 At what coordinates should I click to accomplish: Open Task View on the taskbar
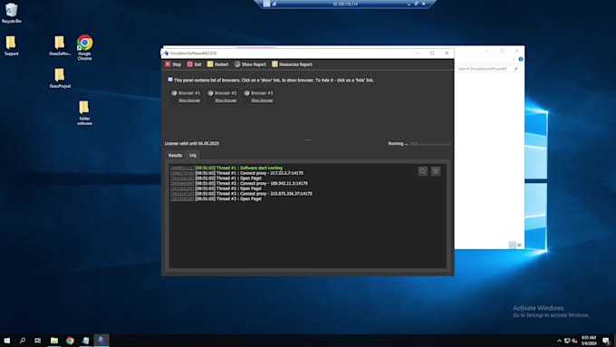pos(38,341)
